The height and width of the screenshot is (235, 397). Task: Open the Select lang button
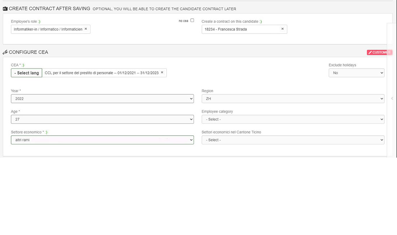point(27,73)
